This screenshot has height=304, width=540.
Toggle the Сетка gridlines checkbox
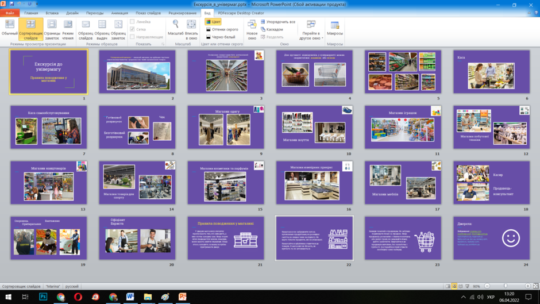point(132,29)
